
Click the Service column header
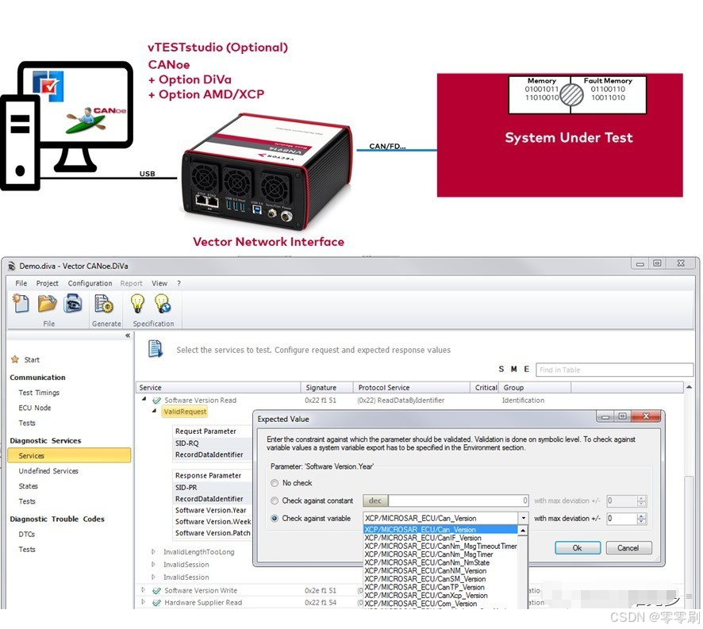point(218,388)
